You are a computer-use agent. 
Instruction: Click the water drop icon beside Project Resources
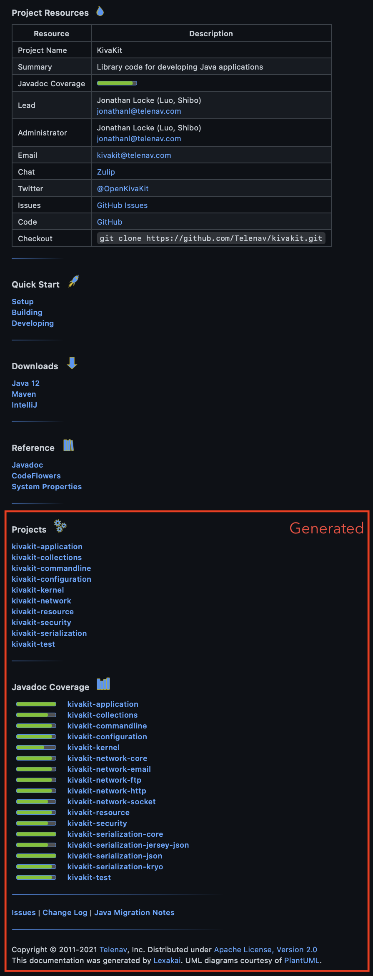tap(100, 11)
